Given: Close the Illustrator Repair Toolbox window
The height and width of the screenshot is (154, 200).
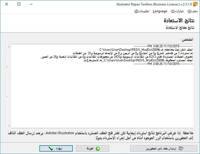Looking at the screenshot, I should (7, 4).
